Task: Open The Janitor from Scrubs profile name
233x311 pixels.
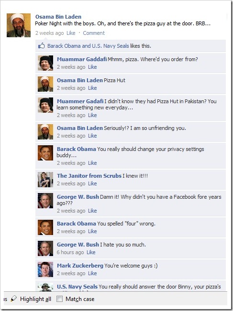Action: 89,176
